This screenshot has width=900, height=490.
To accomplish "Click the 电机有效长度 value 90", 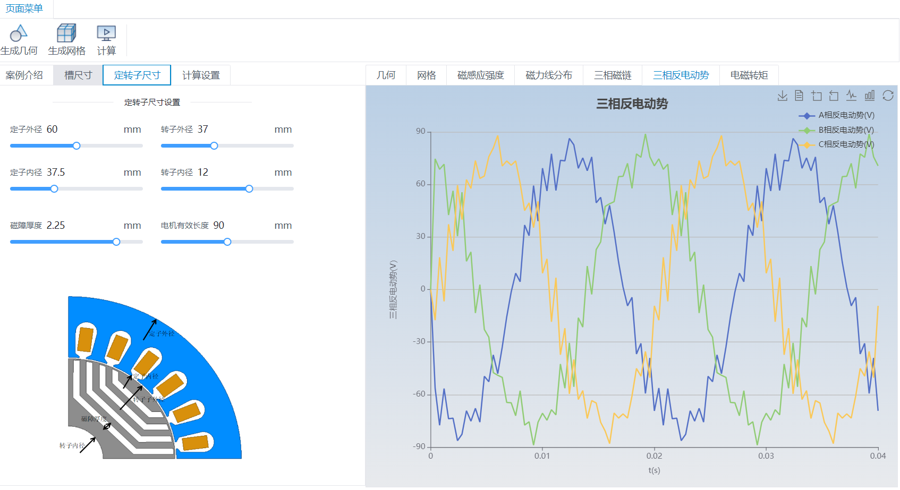I will tap(219, 226).
